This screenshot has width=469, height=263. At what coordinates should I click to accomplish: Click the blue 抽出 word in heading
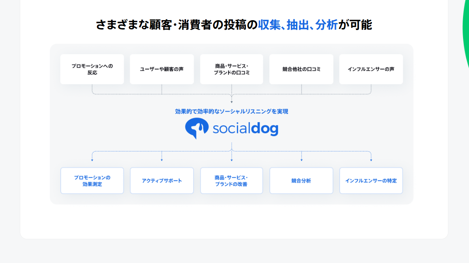298,25
